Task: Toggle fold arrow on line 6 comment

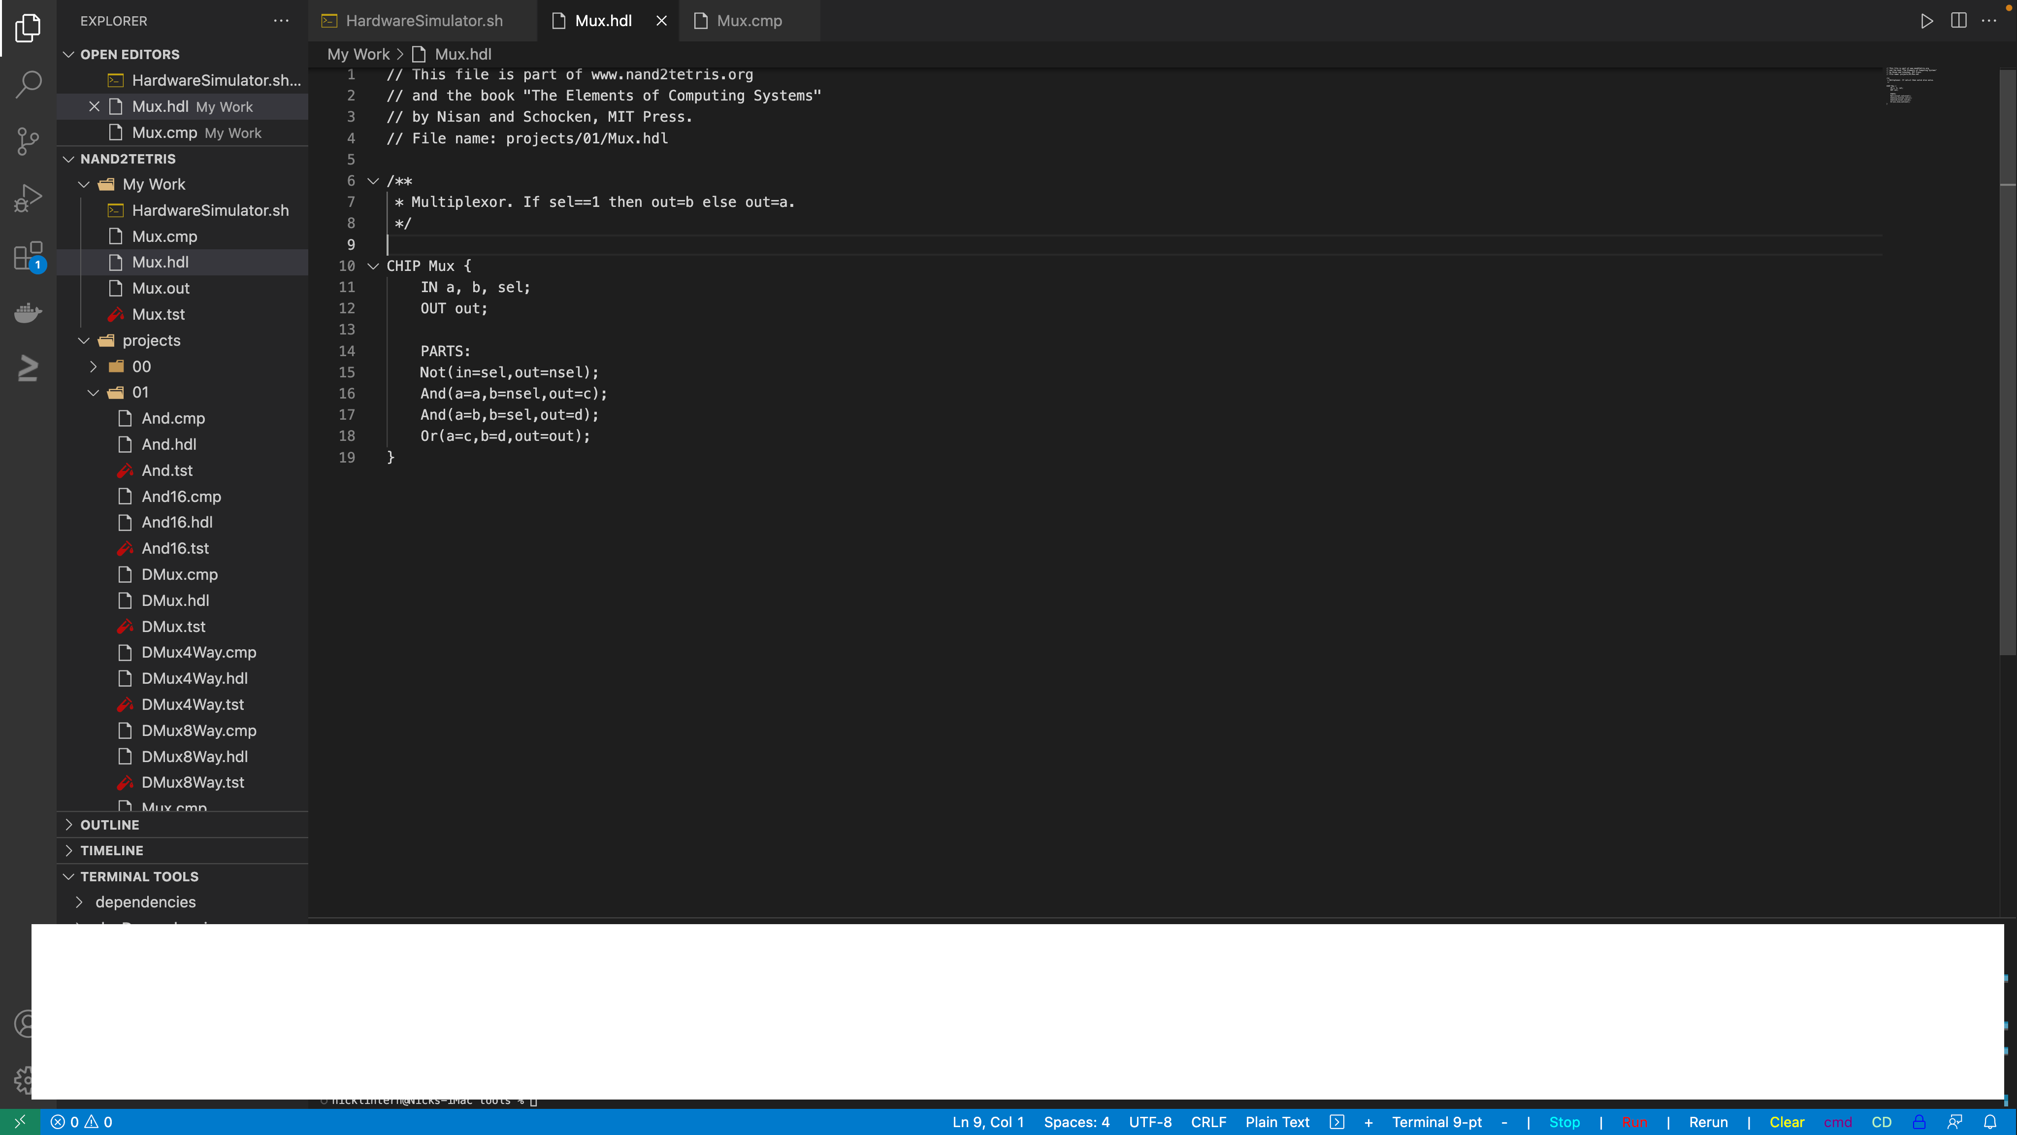Action: click(373, 181)
